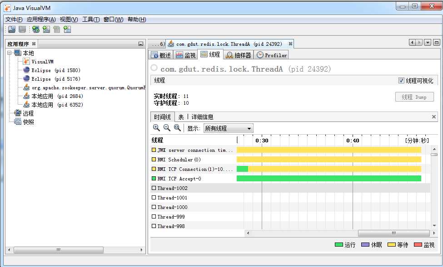The height and width of the screenshot is (267, 443).
Task: Collapse the 本地 tree node
Action: (x=10, y=53)
